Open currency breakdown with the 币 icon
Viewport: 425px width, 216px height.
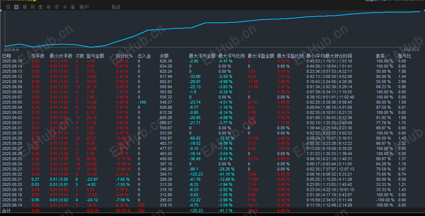tap(56, 7)
